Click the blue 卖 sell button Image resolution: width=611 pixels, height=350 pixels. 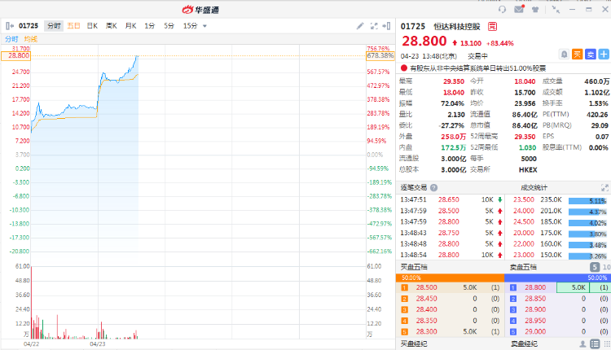tap(591, 55)
